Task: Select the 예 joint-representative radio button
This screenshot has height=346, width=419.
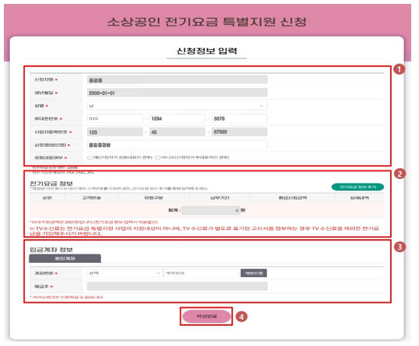Action: pos(90,158)
